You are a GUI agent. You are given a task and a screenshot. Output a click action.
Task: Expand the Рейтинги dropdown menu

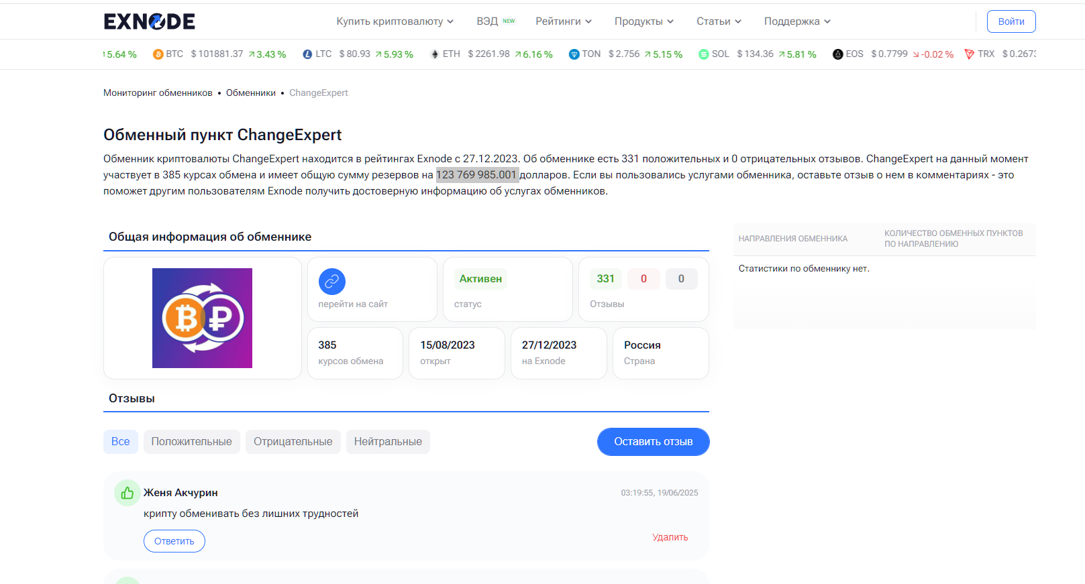564,21
